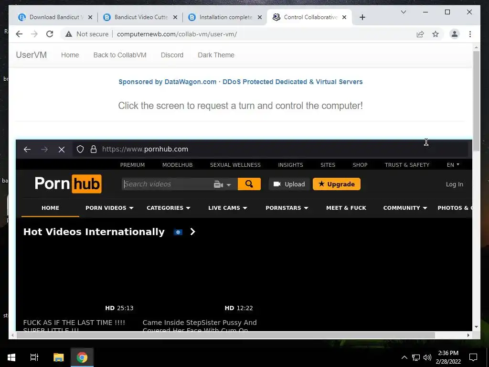
Task: Click the padlock icon in VM address bar
Action: point(93,149)
